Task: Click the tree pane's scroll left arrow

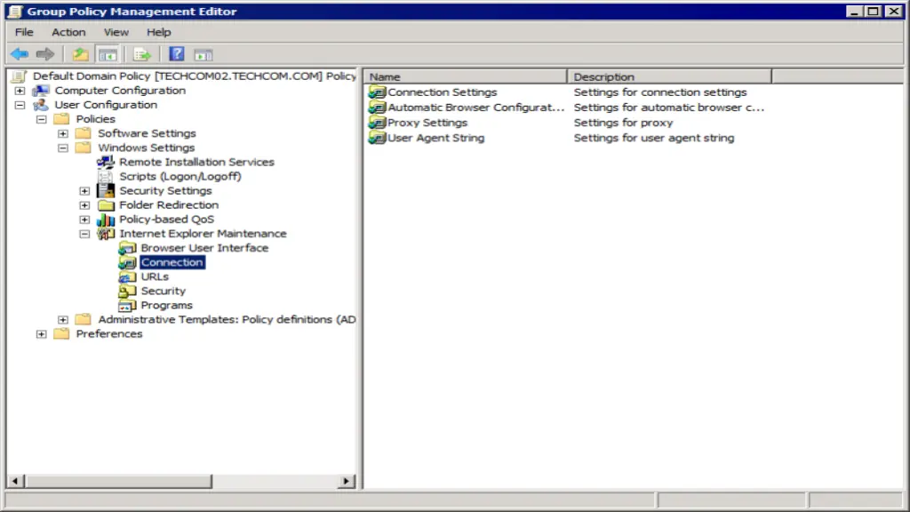Action: click(x=15, y=481)
